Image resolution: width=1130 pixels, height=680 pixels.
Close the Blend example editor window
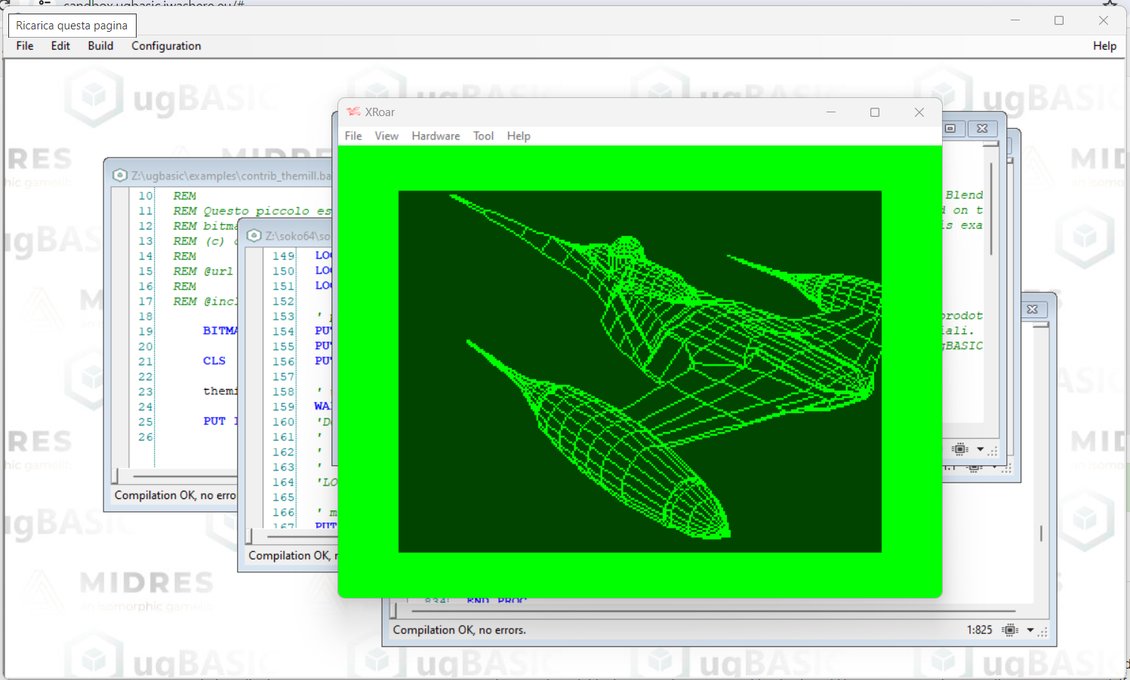pos(982,128)
